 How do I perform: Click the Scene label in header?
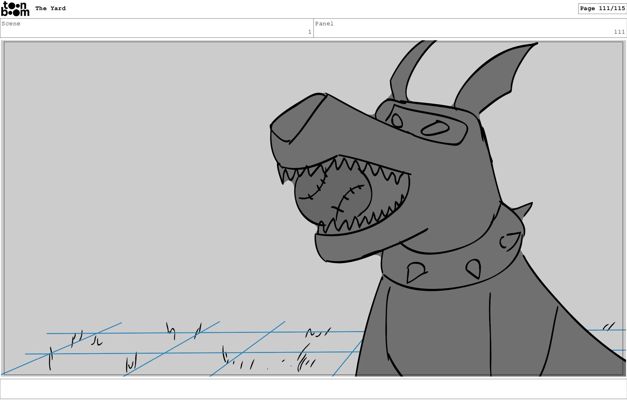click(x=11, y=23)
